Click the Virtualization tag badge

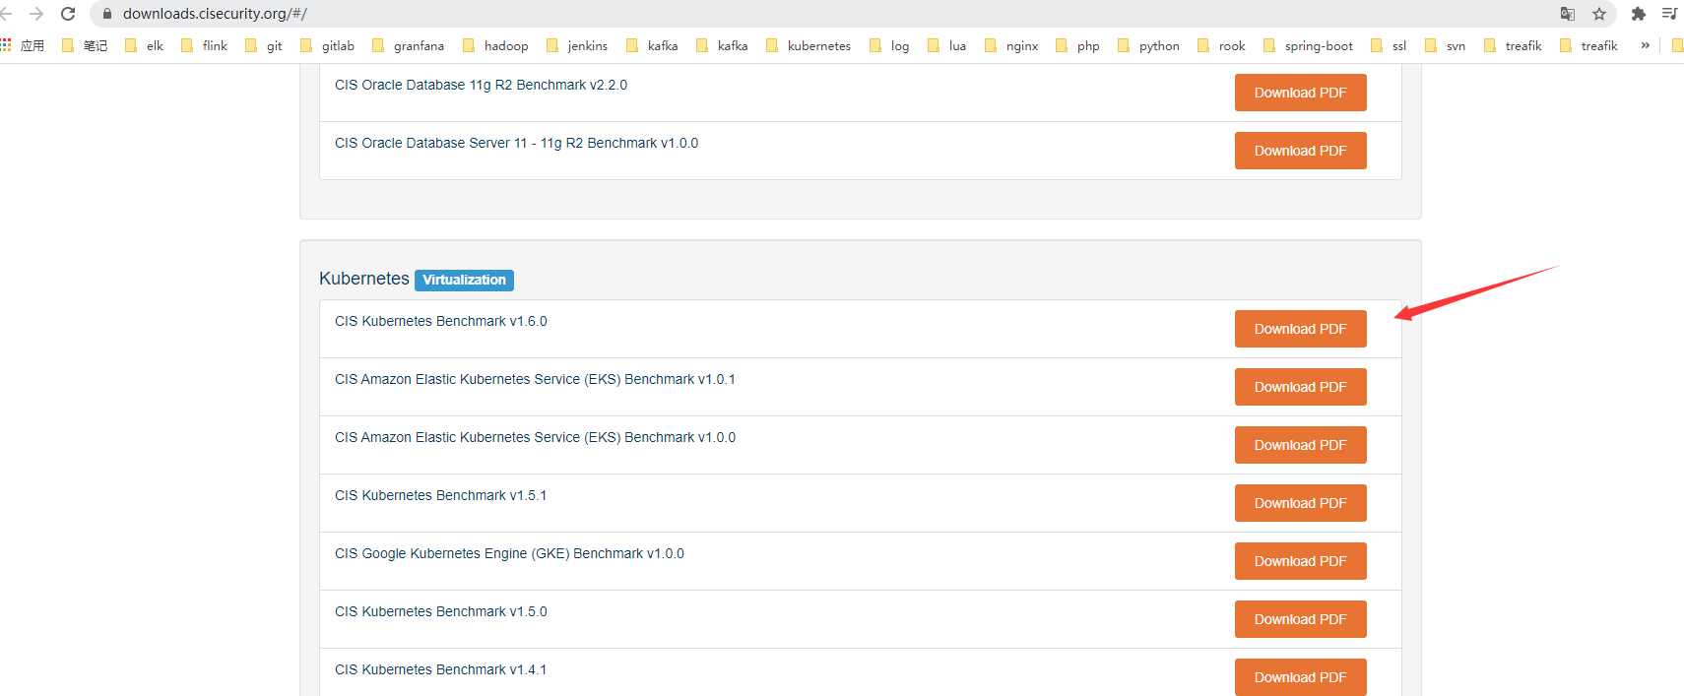[464, 280]
